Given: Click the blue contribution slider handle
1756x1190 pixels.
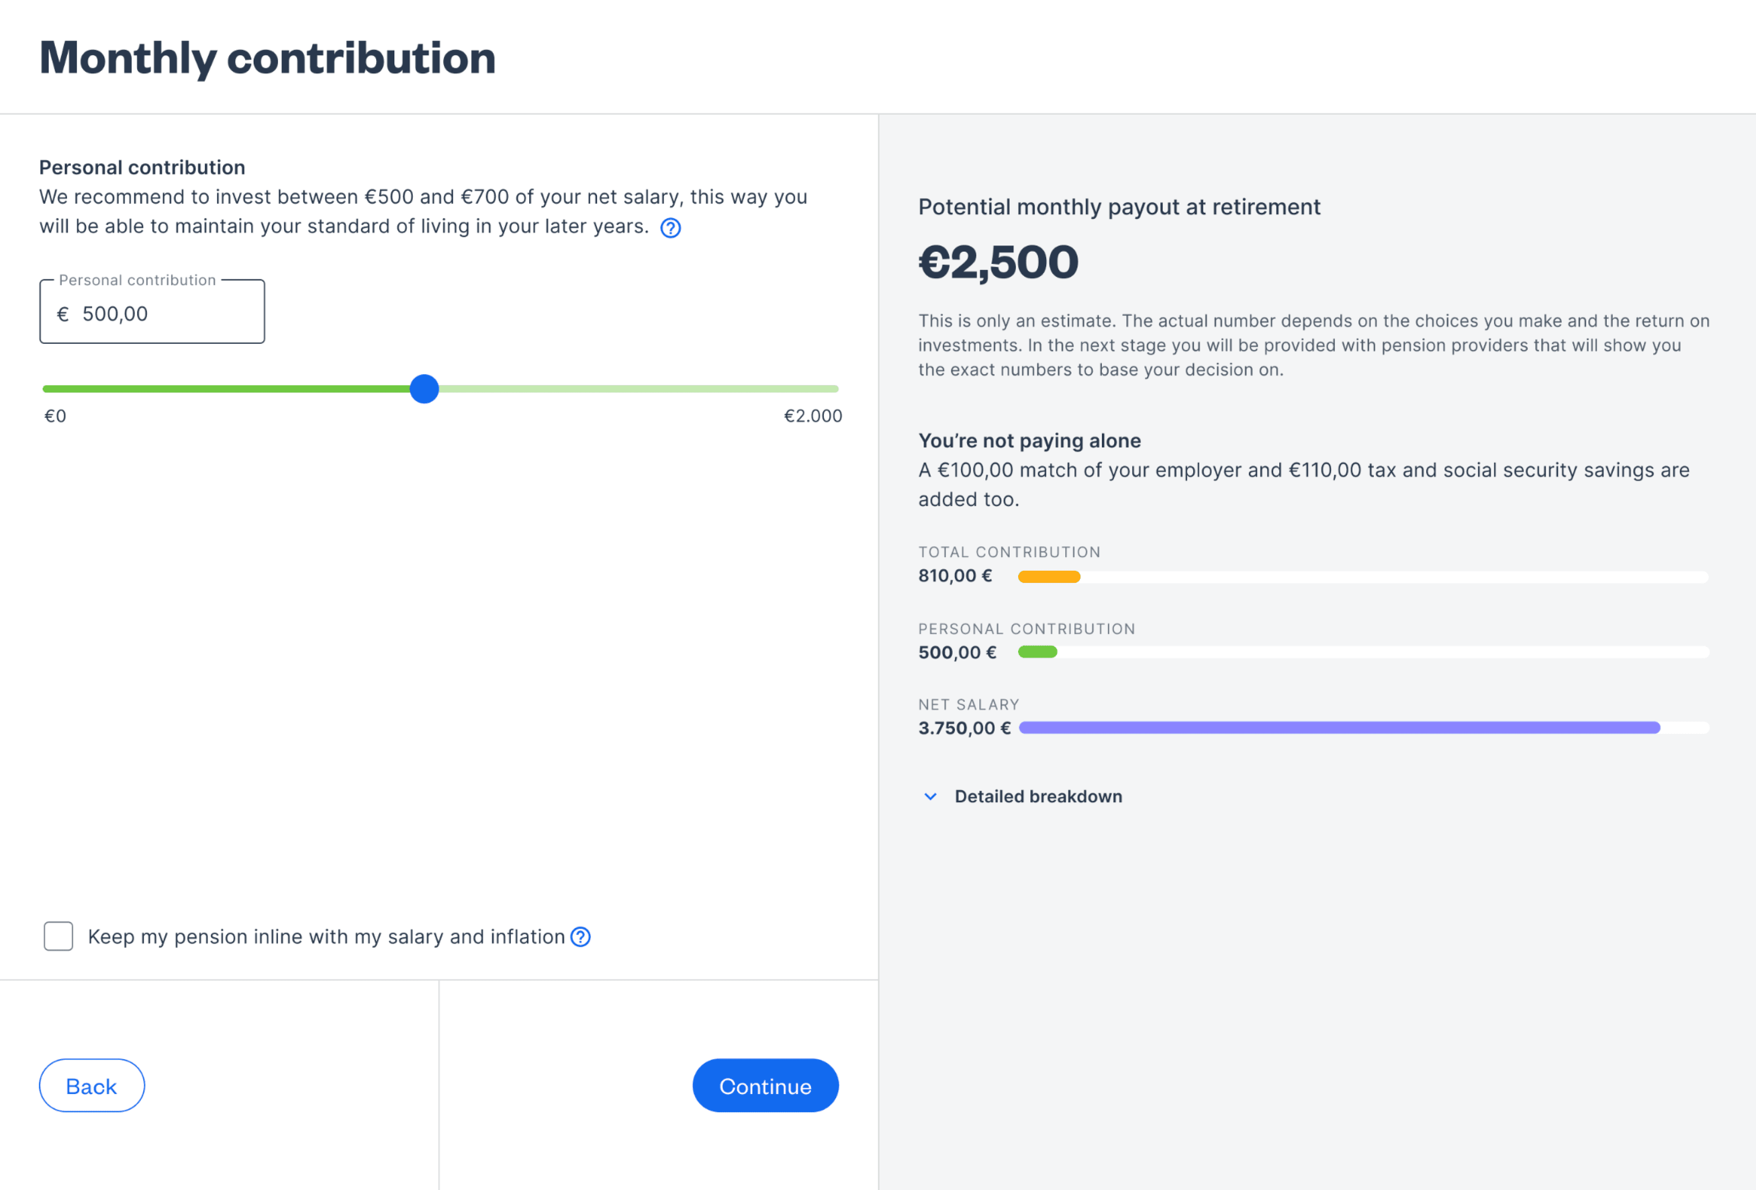Looking at the screenshot, I should click(424, 388).
